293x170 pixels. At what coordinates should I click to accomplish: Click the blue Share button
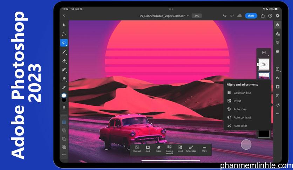[x=251, y=16]
